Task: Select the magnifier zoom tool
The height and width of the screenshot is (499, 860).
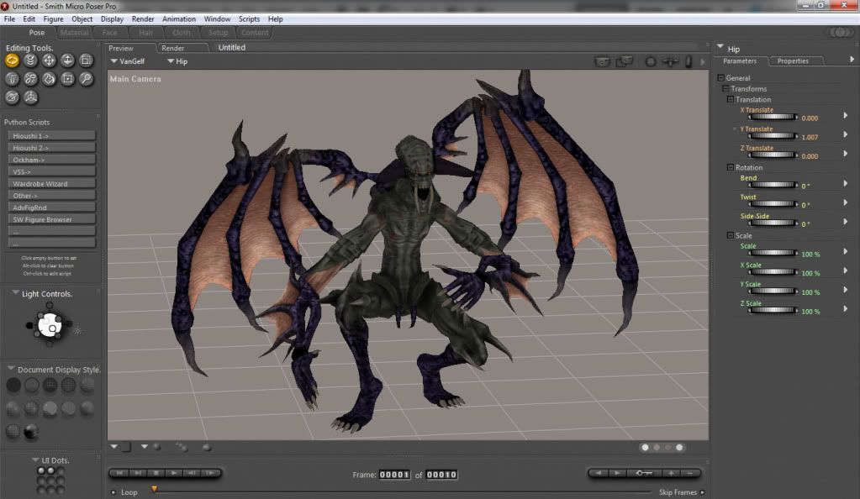Action: click(86, 79)
